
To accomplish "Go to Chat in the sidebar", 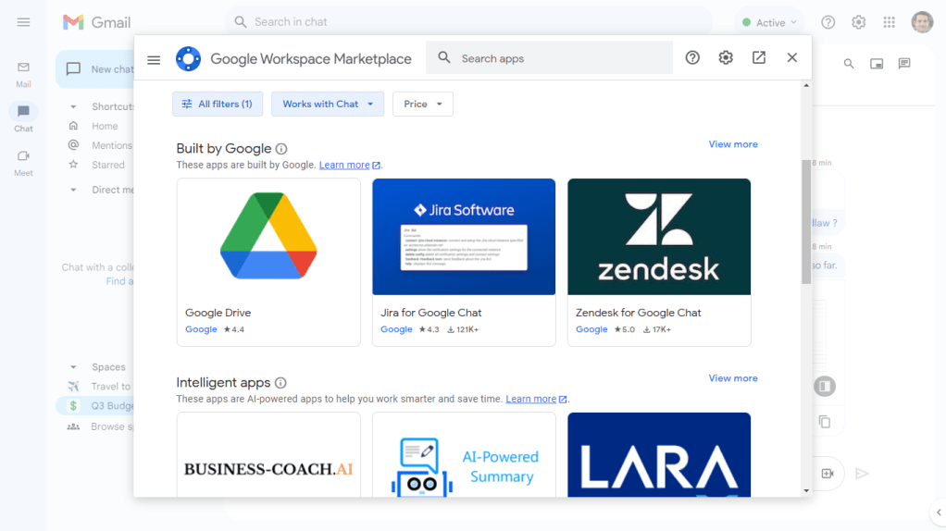I will (23, 118).
